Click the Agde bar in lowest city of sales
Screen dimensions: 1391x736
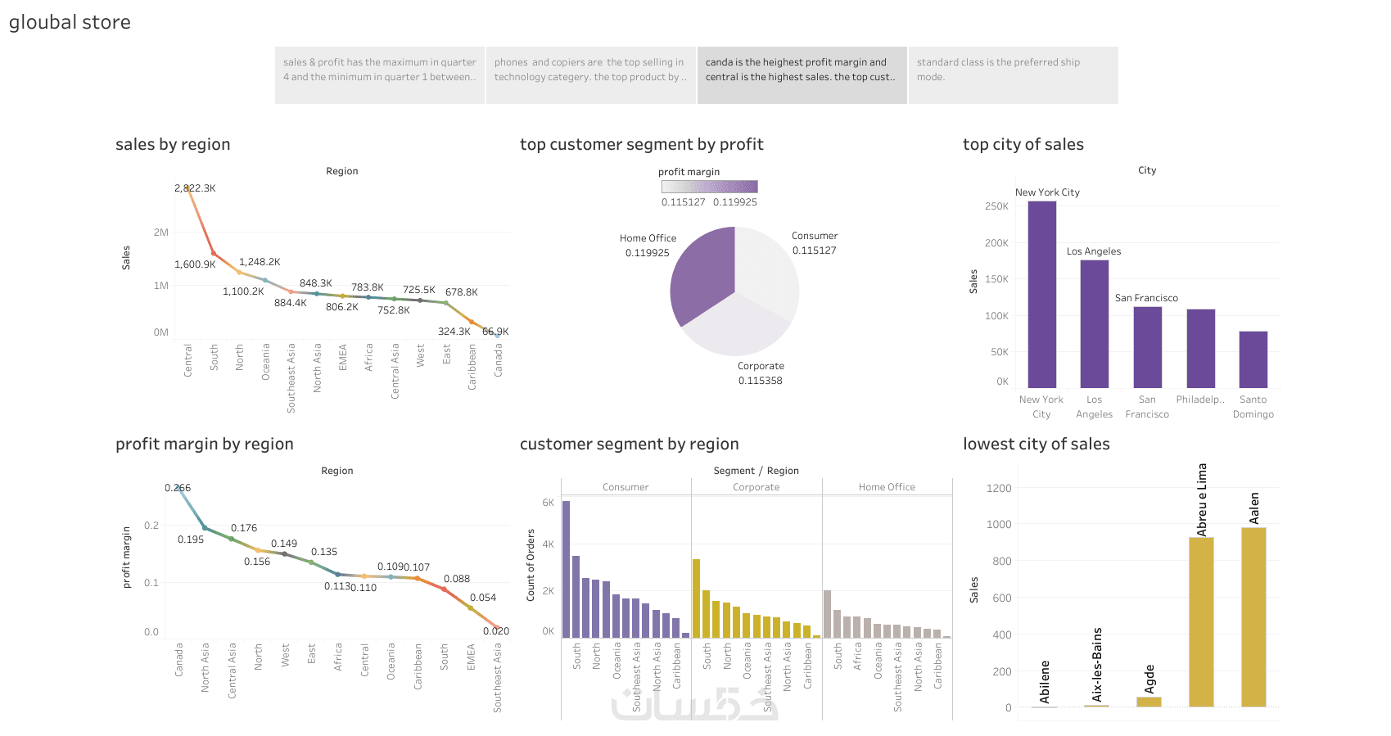[x=1149, y=702]
